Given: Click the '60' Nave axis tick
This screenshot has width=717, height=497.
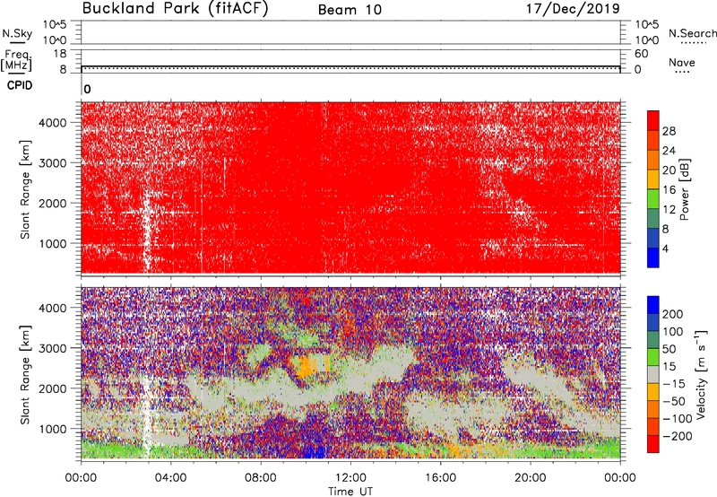Looking at the screenshot, I should [641, 54].
